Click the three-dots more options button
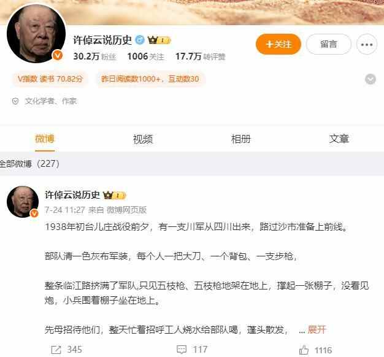This screenshot has width=384, height=357. pos(367,45)
